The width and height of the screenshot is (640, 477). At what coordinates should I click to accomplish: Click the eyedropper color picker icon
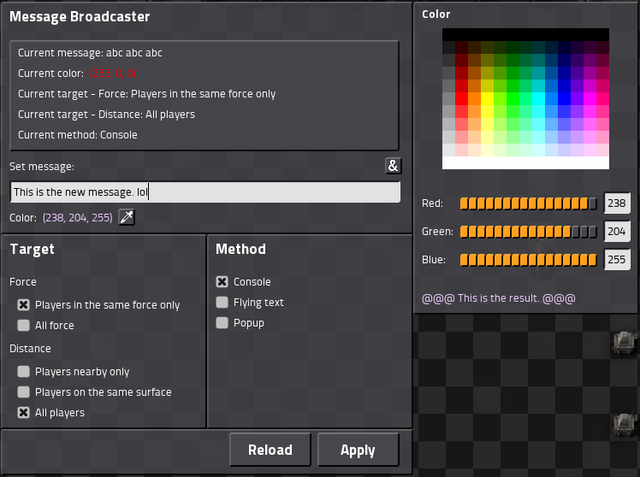coord(127,218)
